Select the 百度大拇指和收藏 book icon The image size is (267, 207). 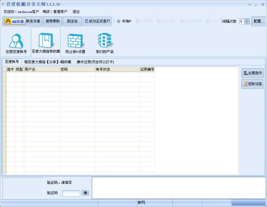(46, 42)
